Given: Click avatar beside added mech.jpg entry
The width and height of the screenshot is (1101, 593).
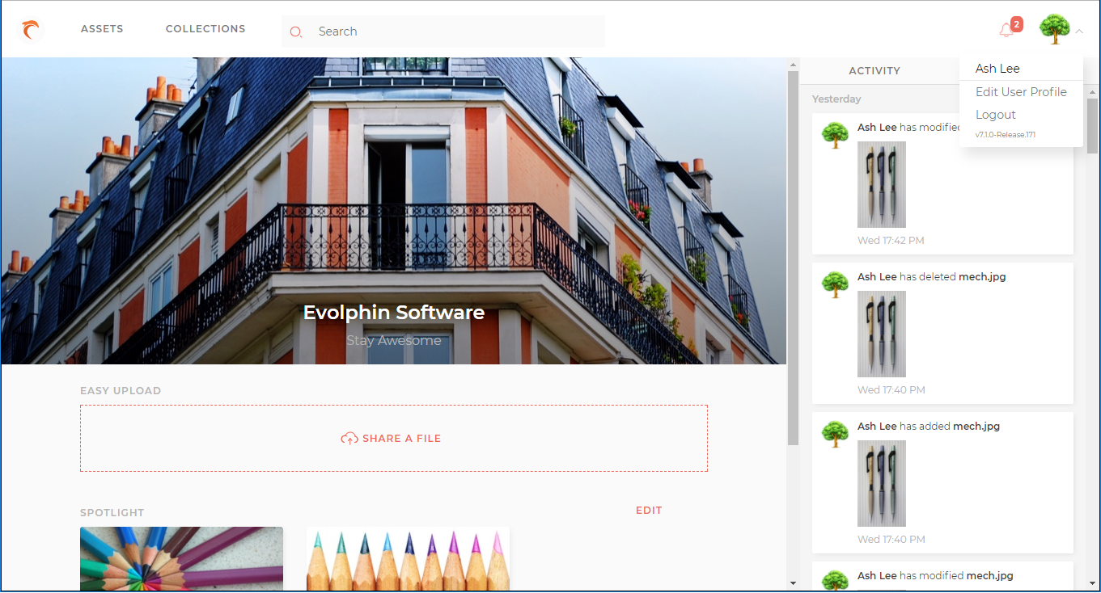Looking at the screenshot, I should click(835, 434).
